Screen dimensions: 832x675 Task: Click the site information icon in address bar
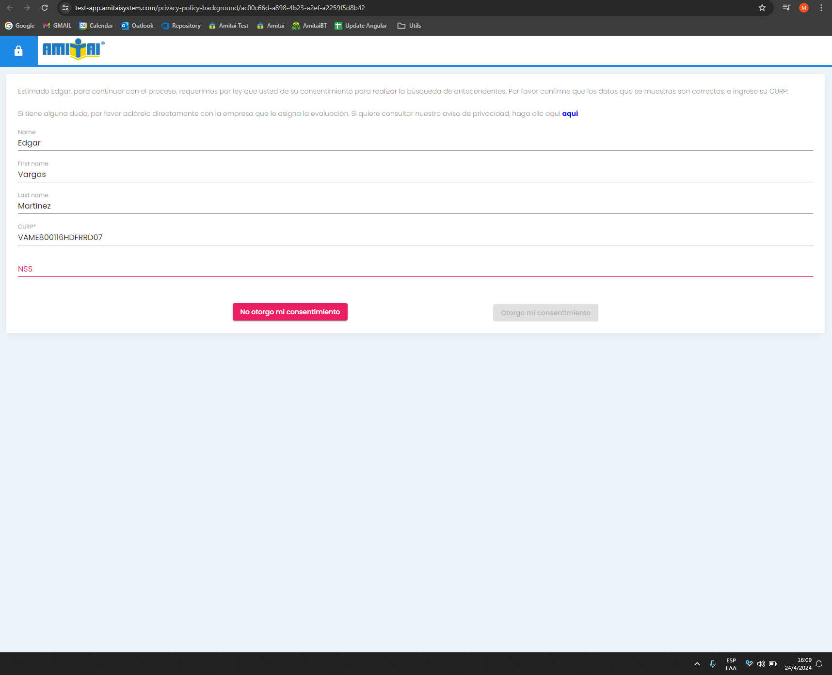coord(66,8)
